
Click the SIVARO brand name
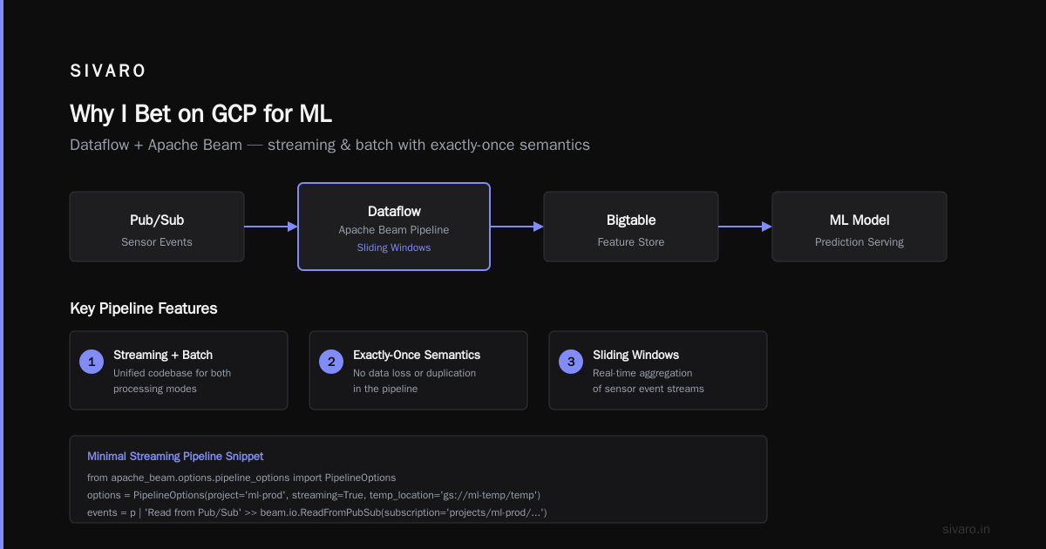click(x=108, y=71)
